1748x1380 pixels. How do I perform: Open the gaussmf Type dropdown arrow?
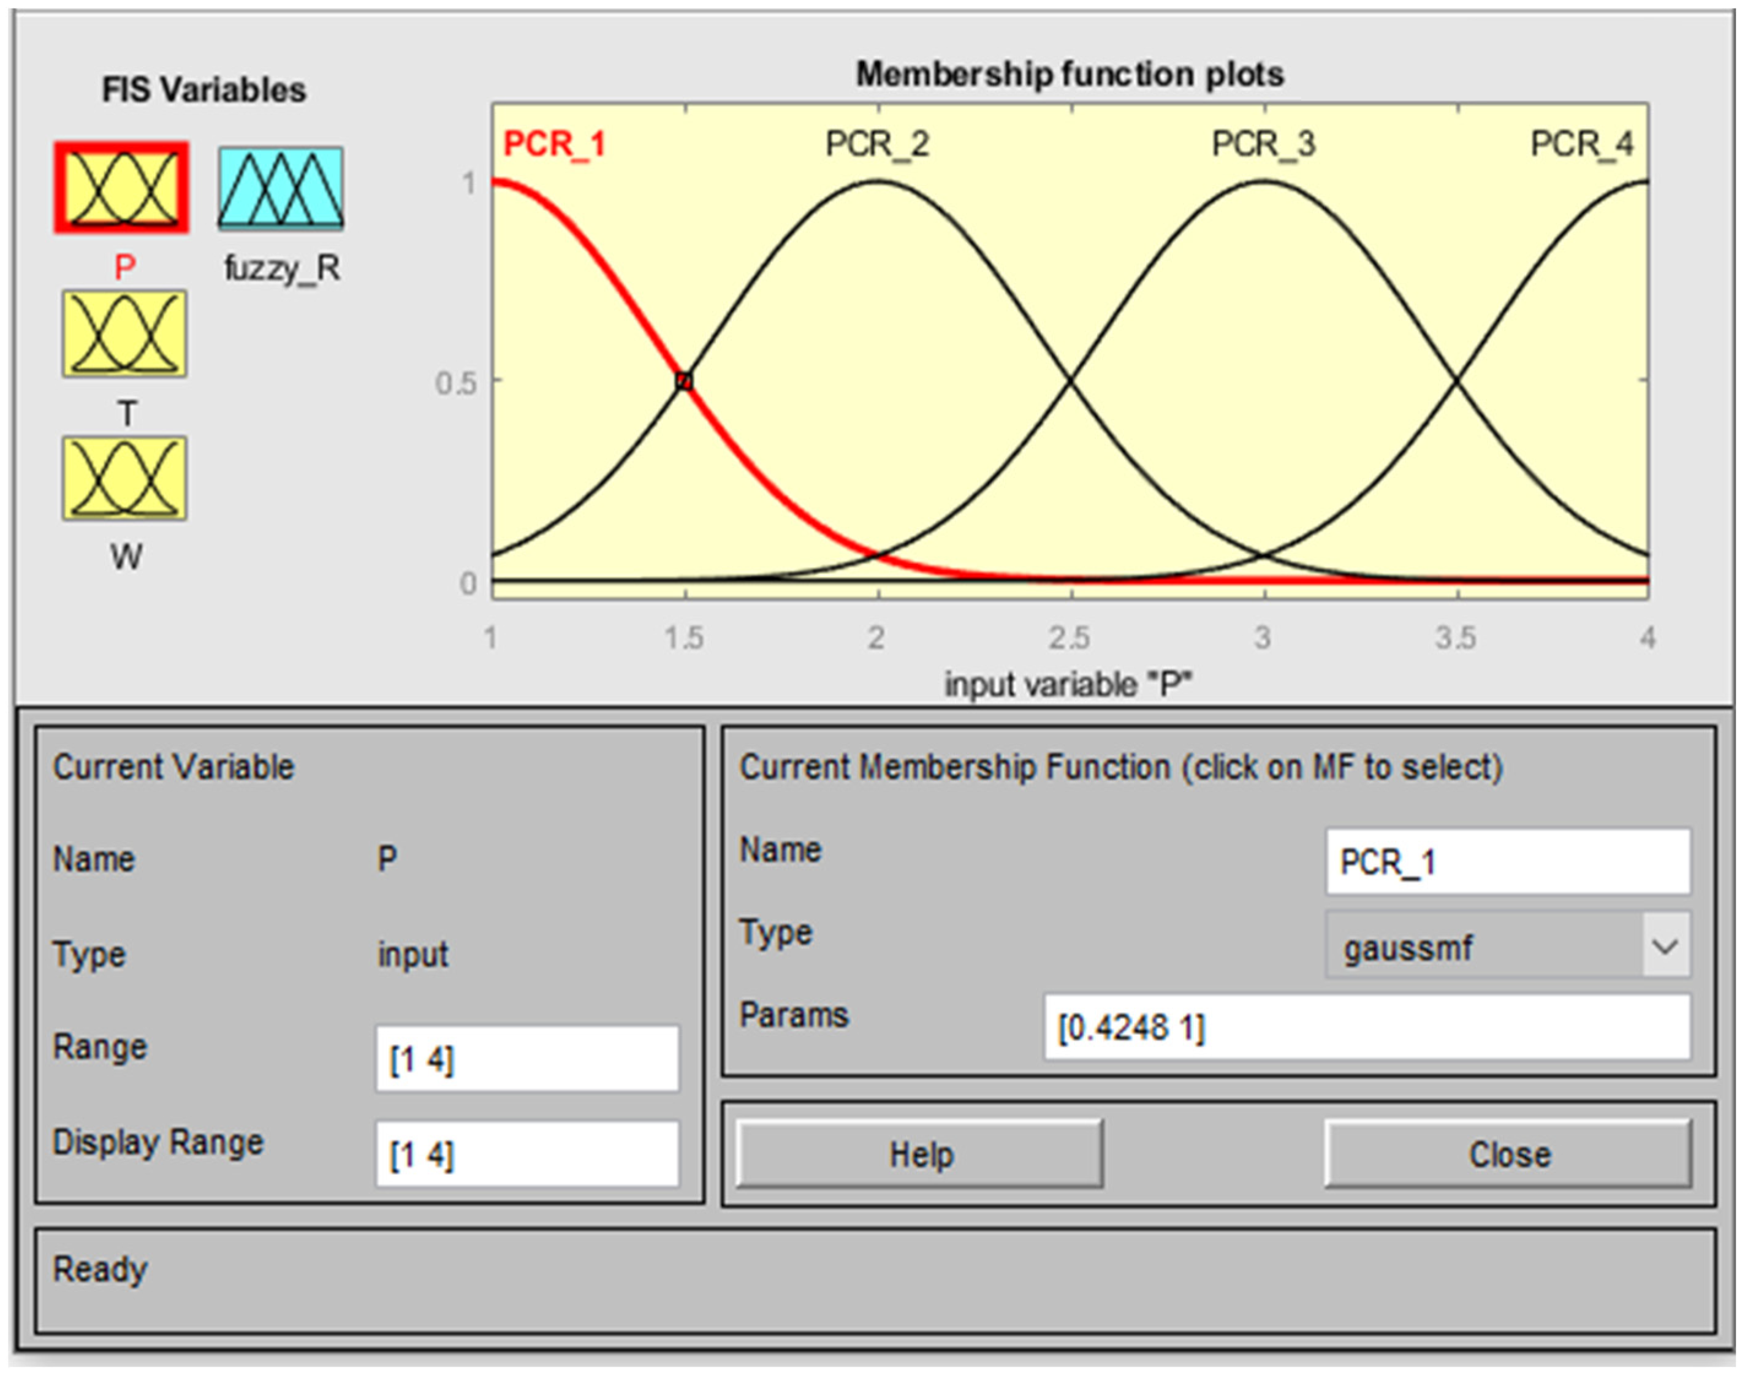[x=1665, y=945]
